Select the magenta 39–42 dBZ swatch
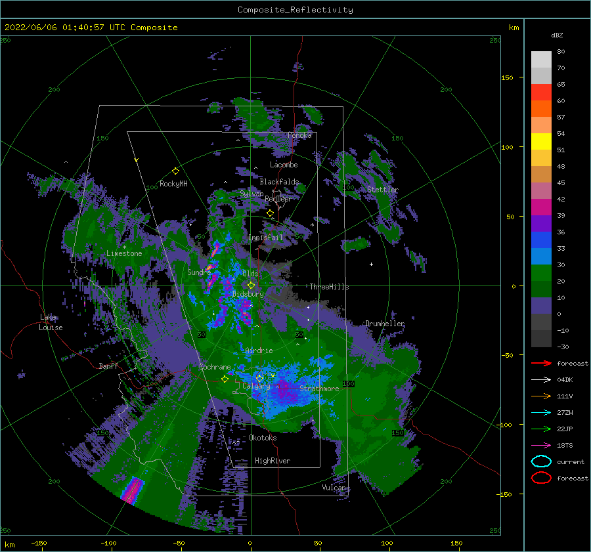This screenshot has height=552, width=591. coord(541,207)
